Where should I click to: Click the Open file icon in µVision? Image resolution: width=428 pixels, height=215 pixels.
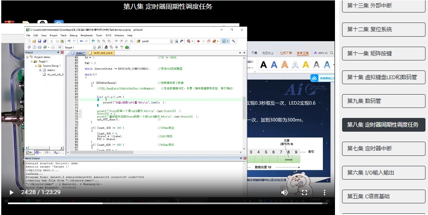pyautogui.click(x=34, y=41)
